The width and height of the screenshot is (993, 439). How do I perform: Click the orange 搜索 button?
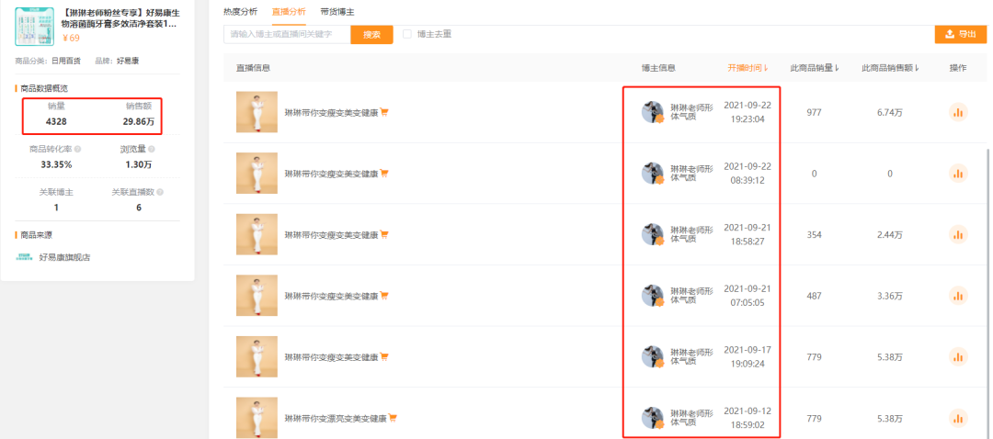click(x=371, y=34)
